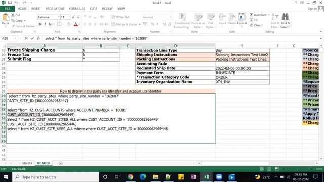Screen dimensions: 324x182
Task: Switch to the REVIEW tab
Action: coord(107,9)
